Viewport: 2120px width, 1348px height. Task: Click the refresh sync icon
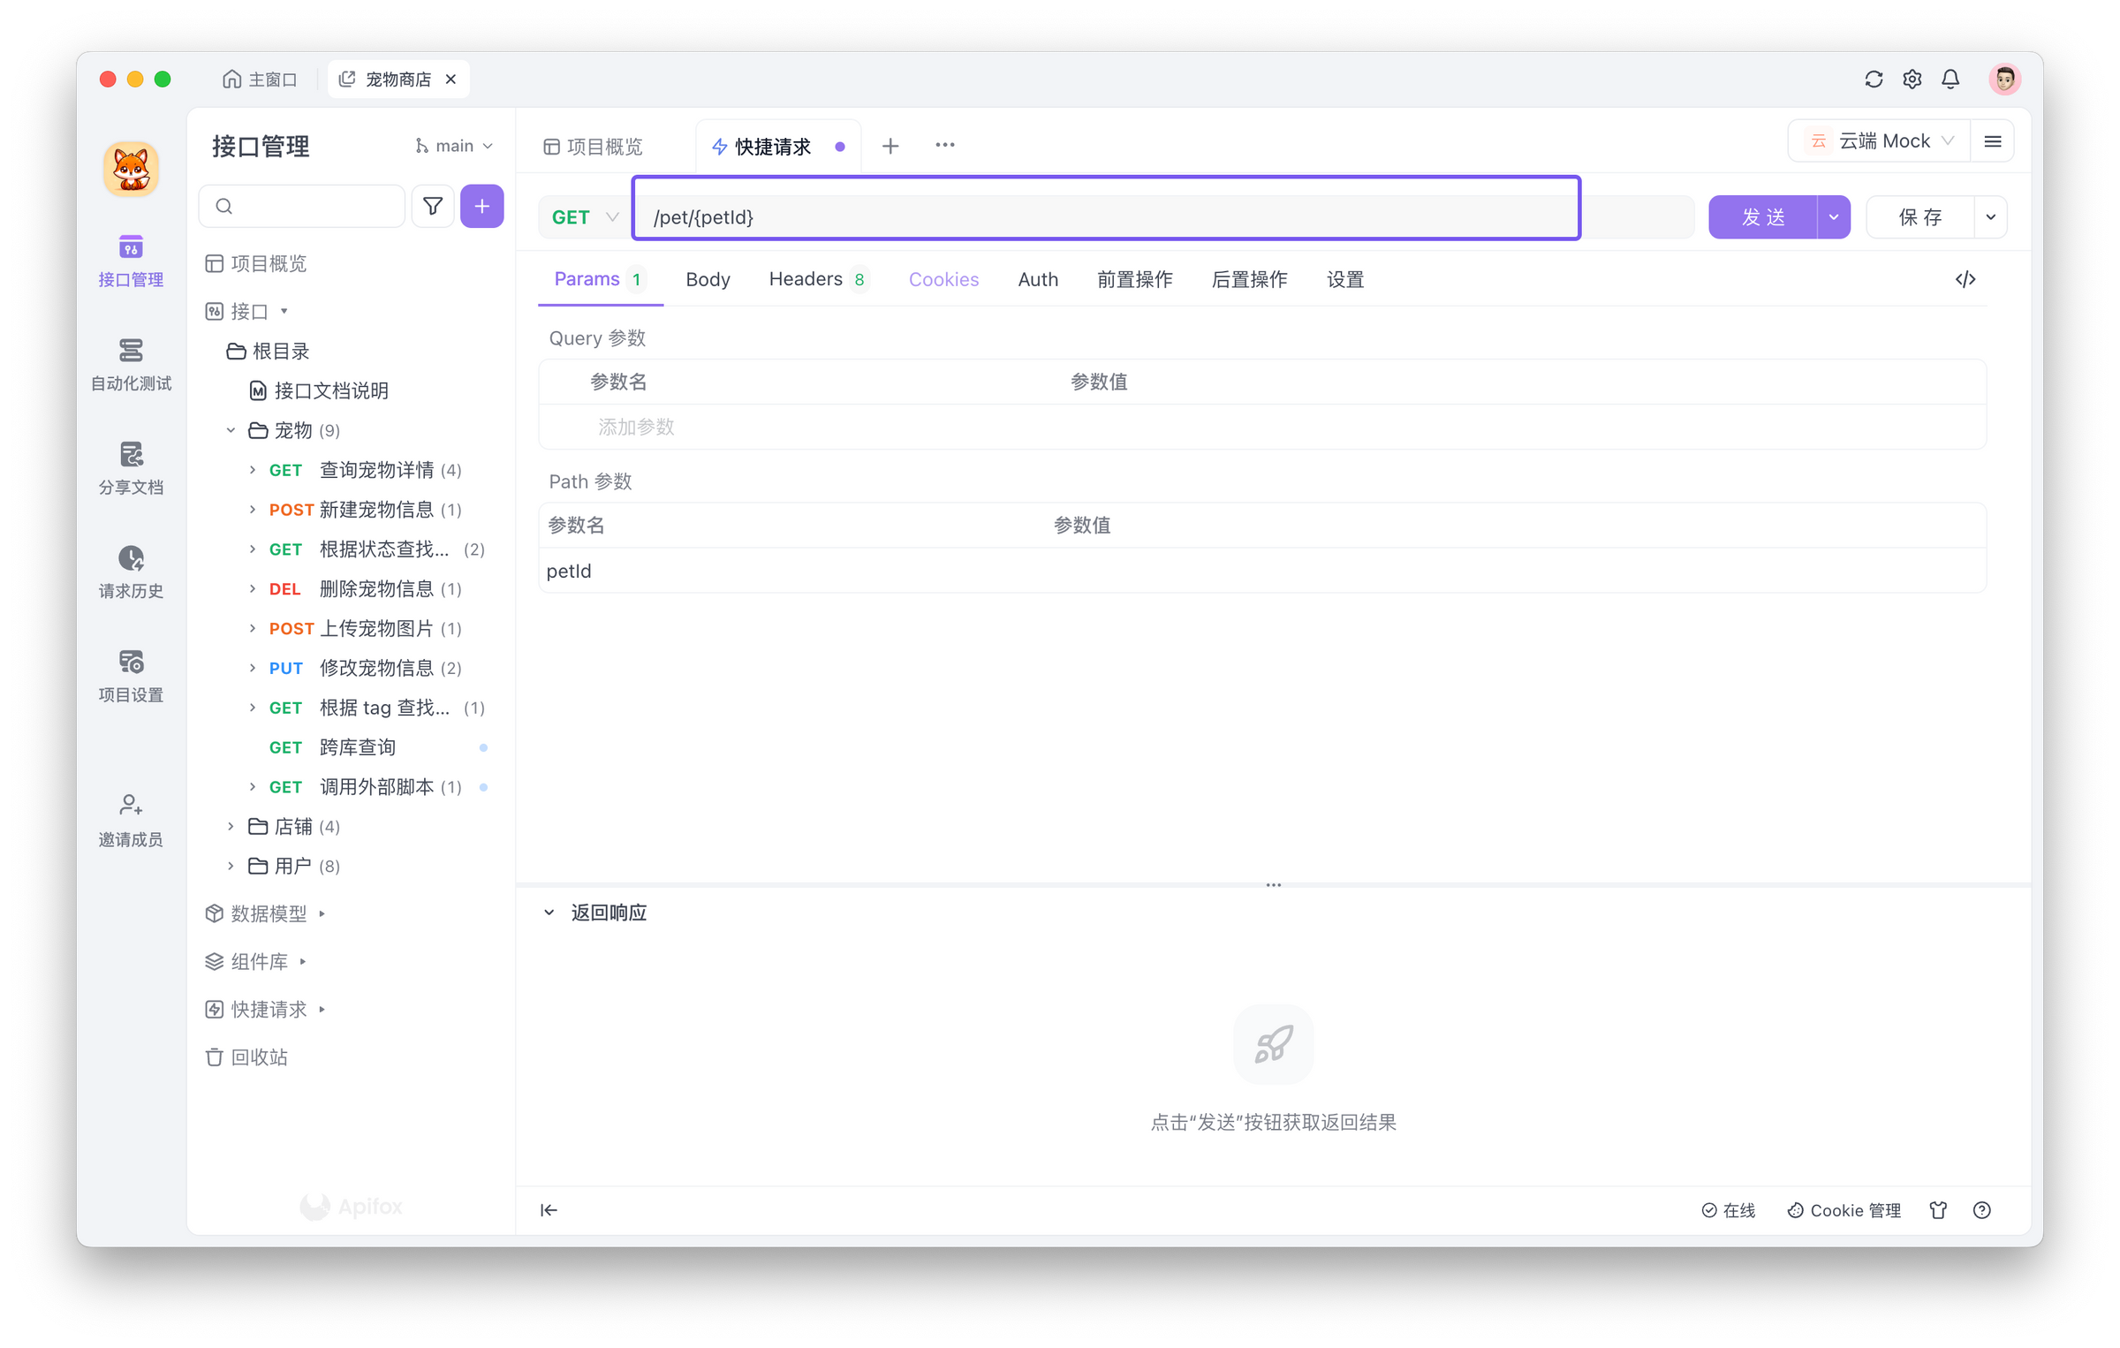tap(1874, 80)
